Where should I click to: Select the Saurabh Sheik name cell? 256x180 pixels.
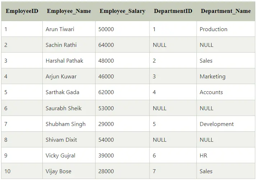pyautogui.click(x=69, y=108)
